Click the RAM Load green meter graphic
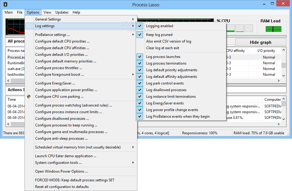Viewport: 292px width, 191px height. click(x=273, y=29)
